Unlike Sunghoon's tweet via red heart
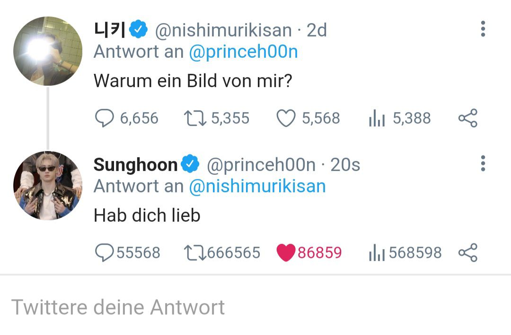This screenshot has height=335, width=511. [286, 253]
